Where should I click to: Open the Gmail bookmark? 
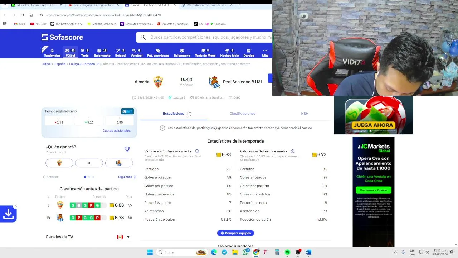pyautogui.click(x=20, y=24)
